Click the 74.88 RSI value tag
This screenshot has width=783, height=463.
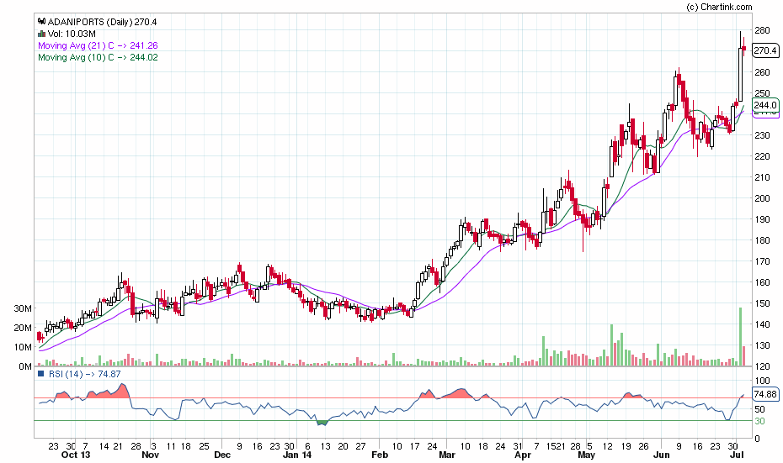click(765, 394)
